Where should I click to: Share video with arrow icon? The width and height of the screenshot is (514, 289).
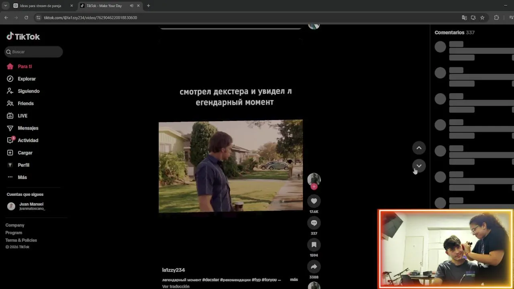(314, 267)
